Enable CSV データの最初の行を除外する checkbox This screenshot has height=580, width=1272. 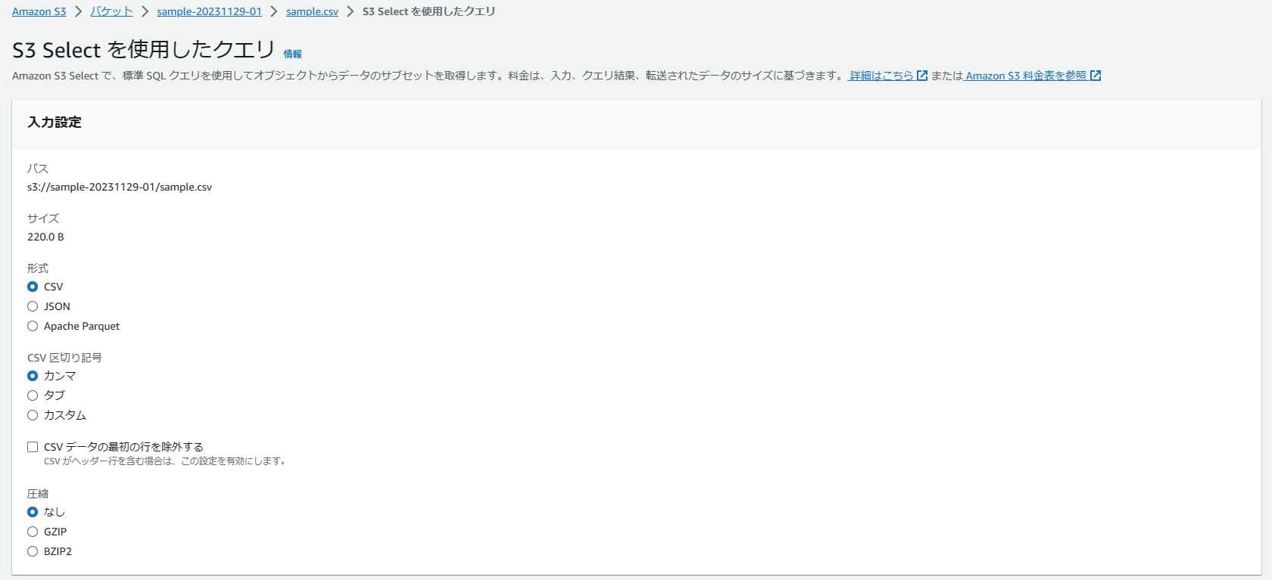pyautogui.click(x=33, y=447)
